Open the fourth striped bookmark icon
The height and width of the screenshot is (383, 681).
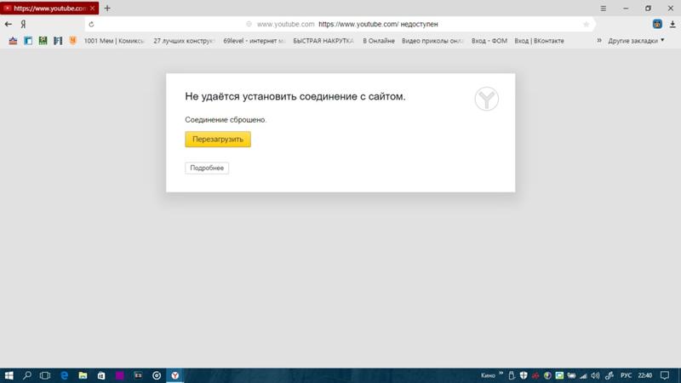point(58,41)
